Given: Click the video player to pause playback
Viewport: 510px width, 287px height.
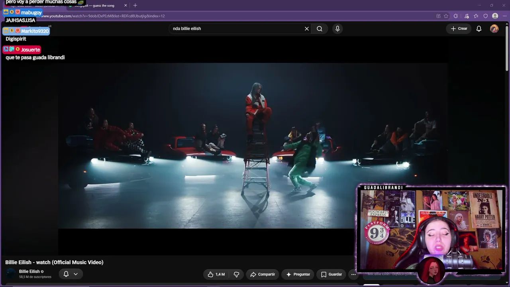Looking at the screenshot, I should [x=253, y=145].
